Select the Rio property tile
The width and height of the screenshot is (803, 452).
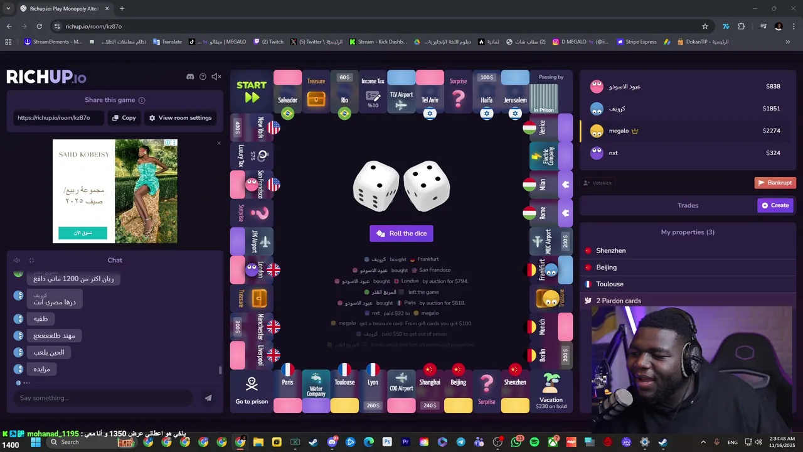(x=344, y=92)
